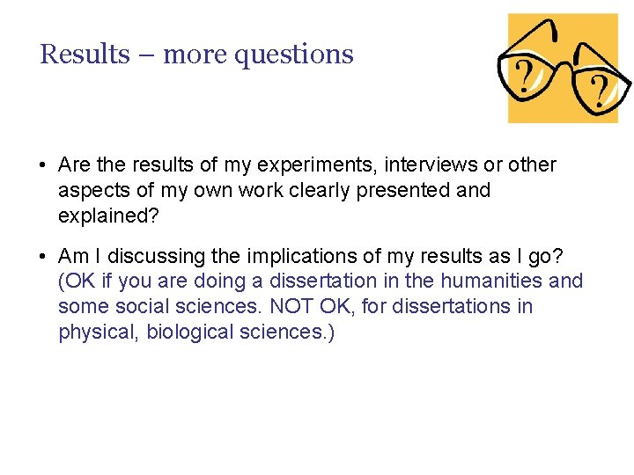Click the right question mark in glasses
Image resolution: width=634 pixels, height=475 pixels.
[599, 90]
